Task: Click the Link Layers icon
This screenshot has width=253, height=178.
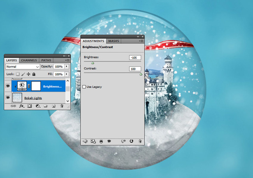Action: point(13,106)
